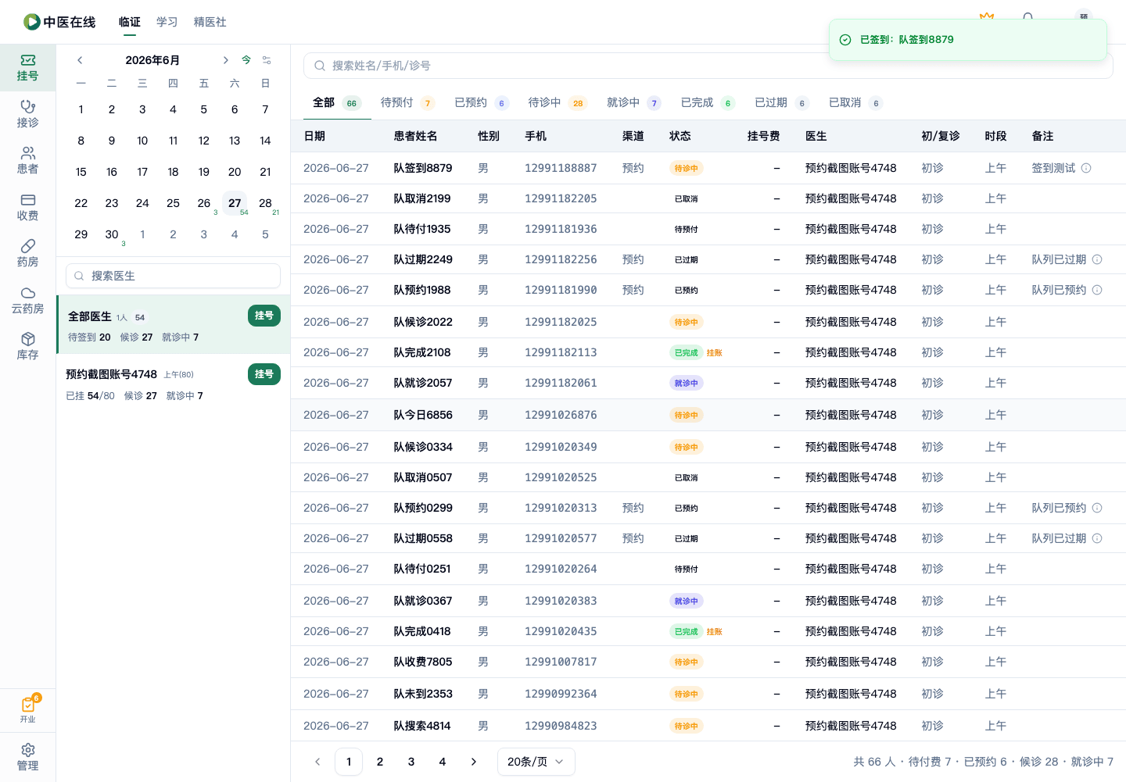
Task: Click 挂号 button for 预约截图账号4748
Action: [x=264, y=374]
